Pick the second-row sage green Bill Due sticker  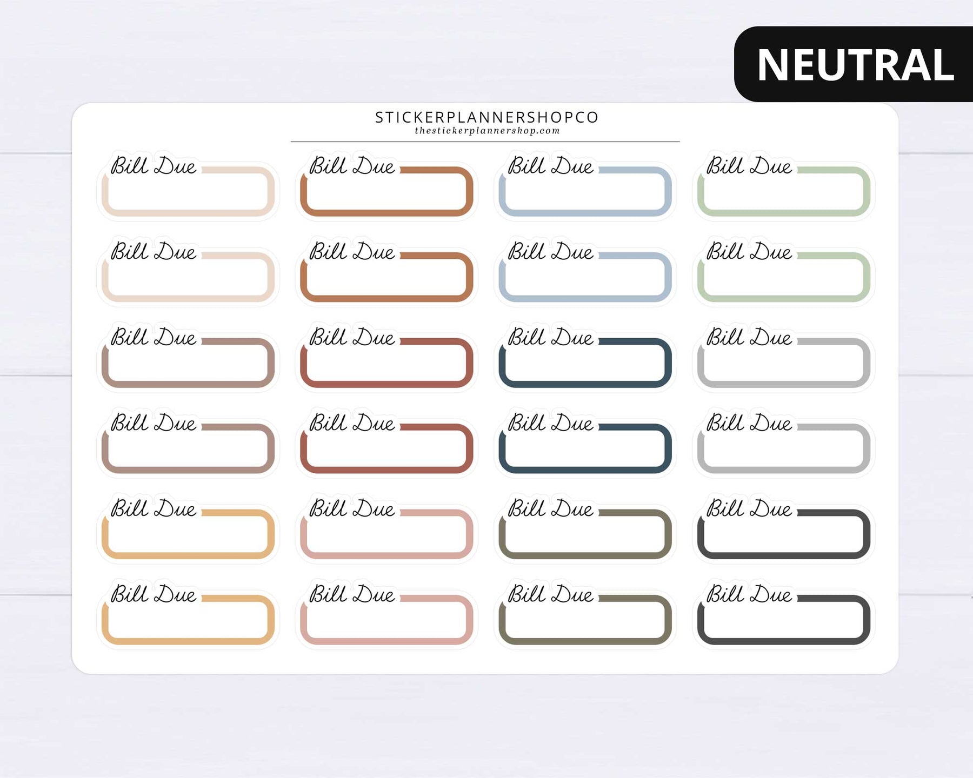pos(784,271)
